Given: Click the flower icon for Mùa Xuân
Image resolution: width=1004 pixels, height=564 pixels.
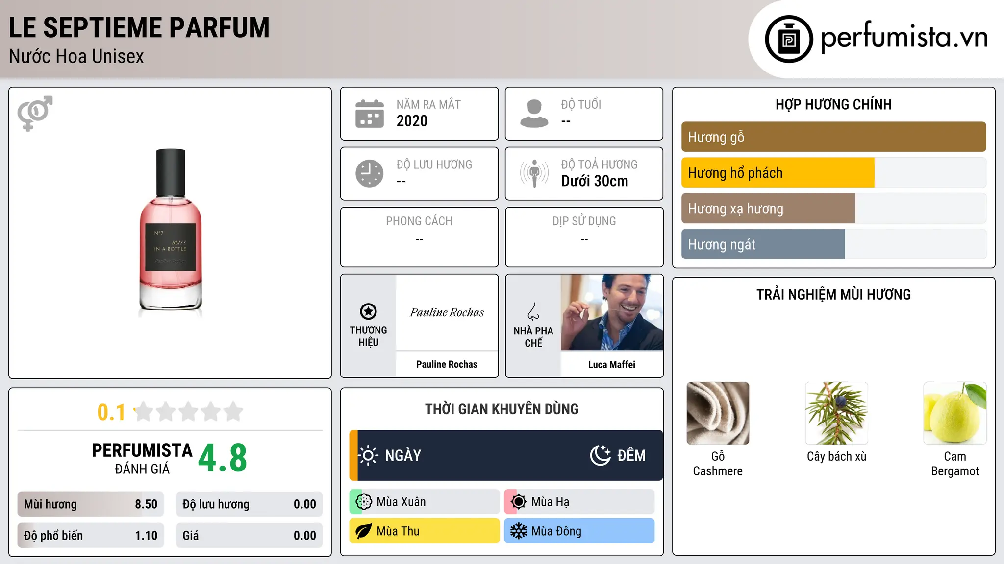Looking at the screenshot, I should click(364, 502).
